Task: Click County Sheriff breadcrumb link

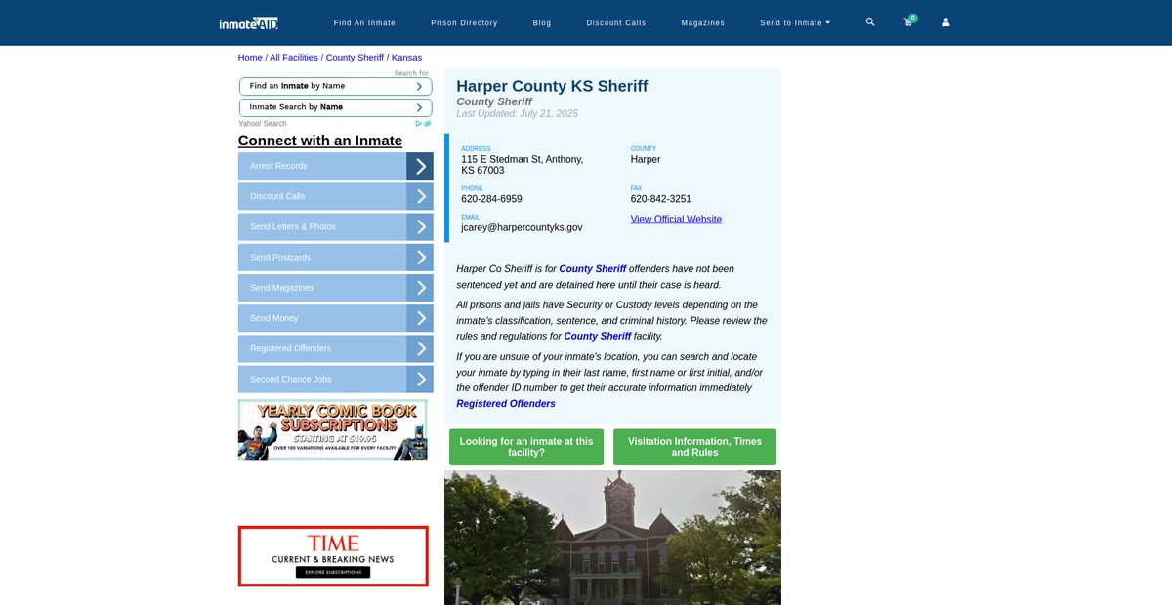Action: (x=355, y=57)
